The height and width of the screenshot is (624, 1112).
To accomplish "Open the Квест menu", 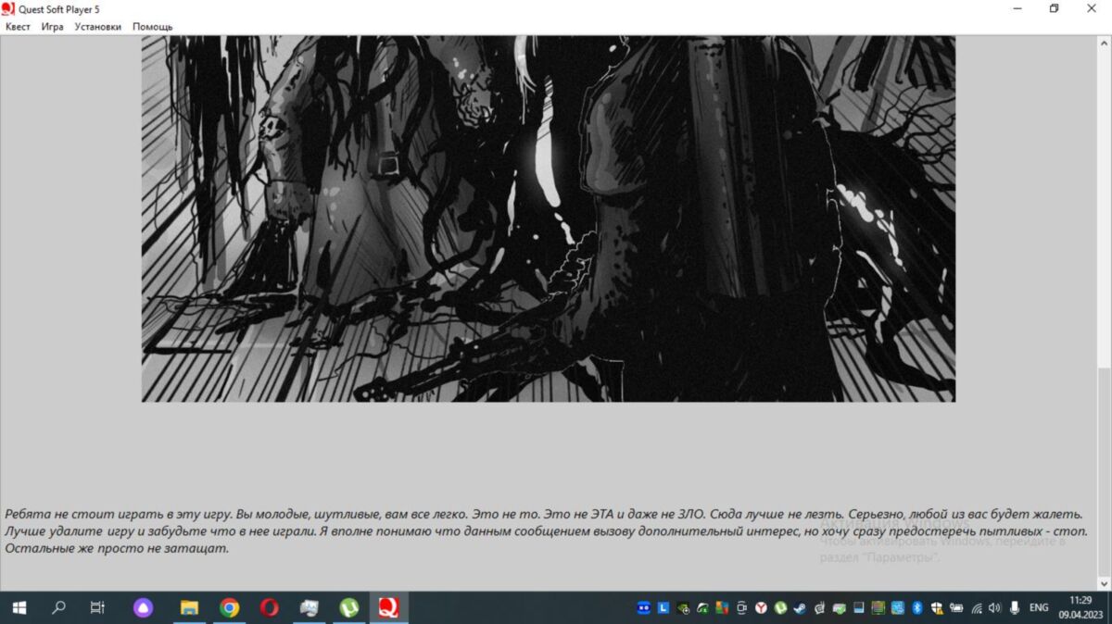I will (x=17, y=27).
